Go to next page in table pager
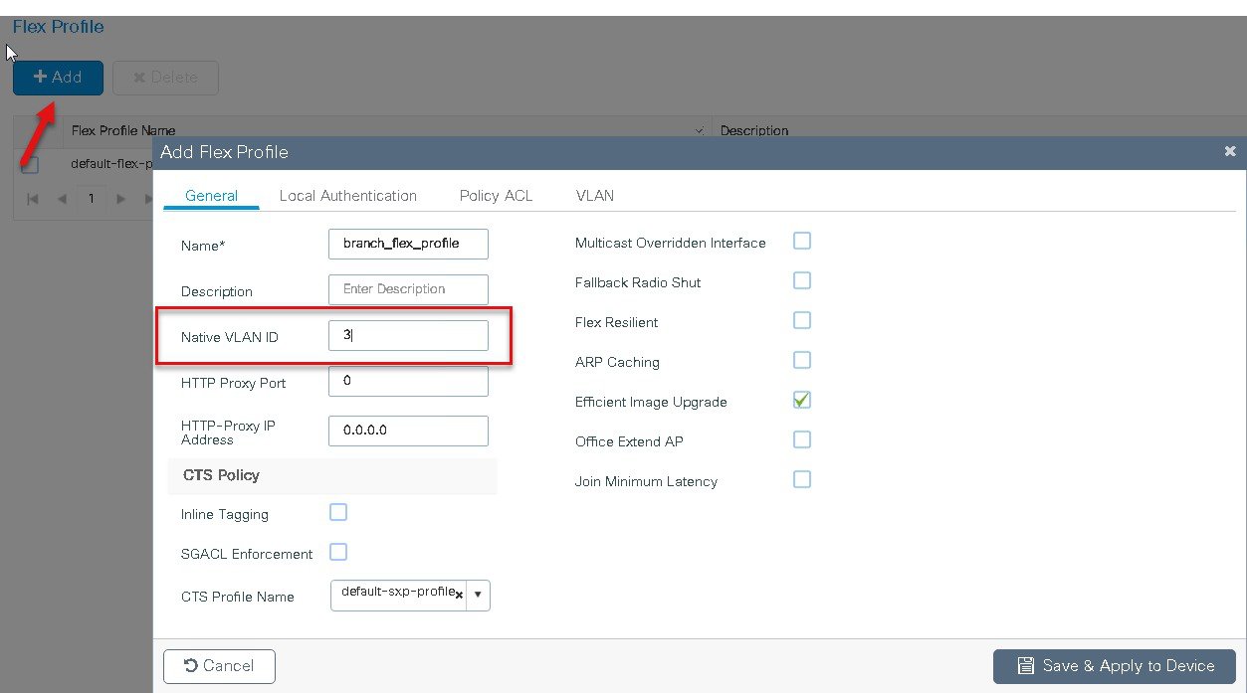1247x693 pixels. [x=121, y=198]
